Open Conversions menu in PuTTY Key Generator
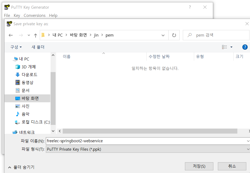Viewport: 250px width, 173px height. pos(35,16)
